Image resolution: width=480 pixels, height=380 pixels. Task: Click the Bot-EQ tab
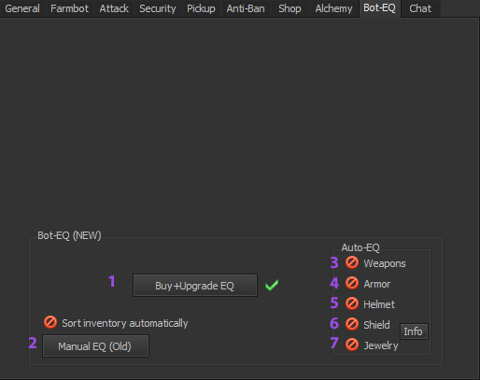click(x=380, y=8)
